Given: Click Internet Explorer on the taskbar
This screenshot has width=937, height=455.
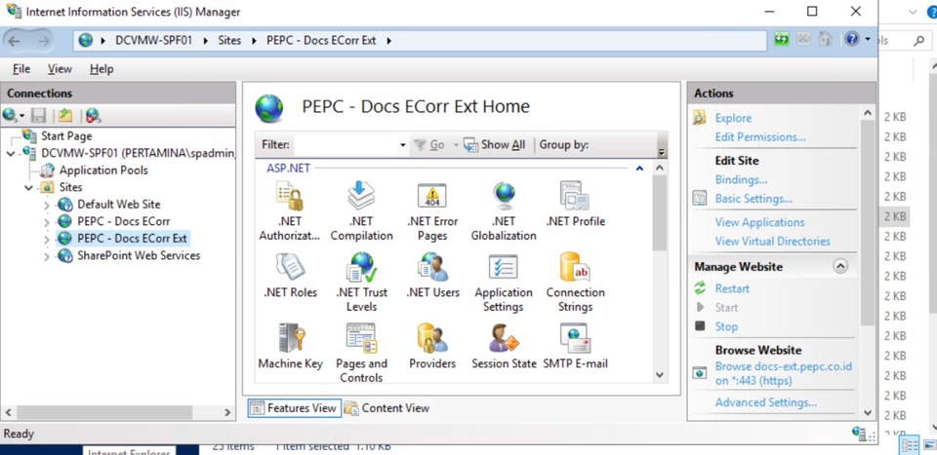Looking at the screenshot, I should [x=129, y=451].
